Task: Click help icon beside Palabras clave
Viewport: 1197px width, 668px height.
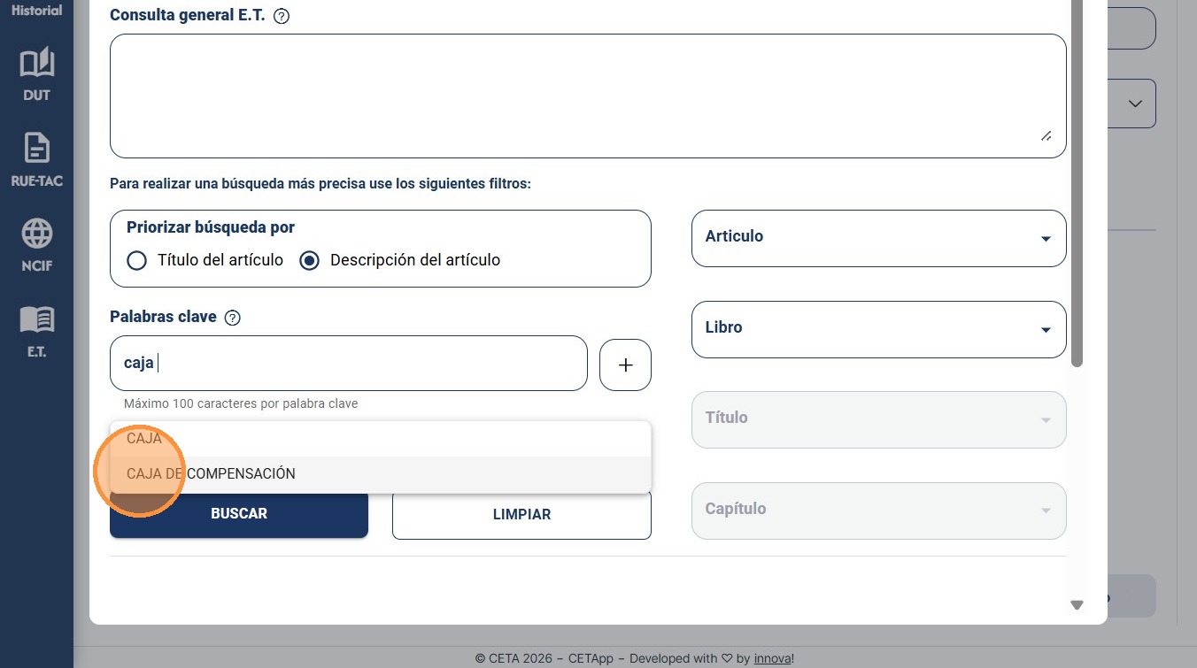Action: tap(233, 318)
